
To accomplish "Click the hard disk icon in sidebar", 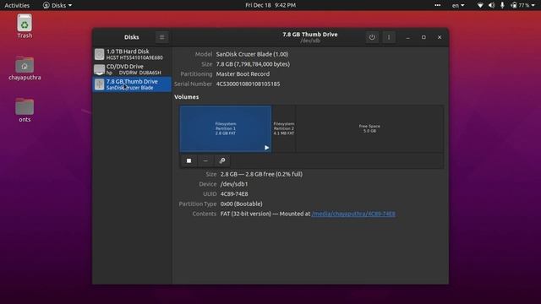I will coord(100,54).
